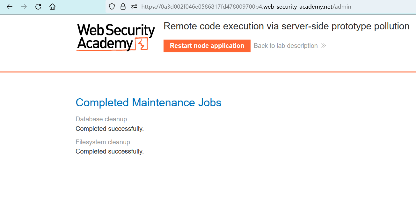Viewport: 416px width, 211px height.
Task: Click the Completed Maintenance Jobs heading
Action: tap(148, 103)
